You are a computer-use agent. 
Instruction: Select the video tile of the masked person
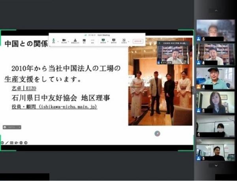(x=215, y=126)
